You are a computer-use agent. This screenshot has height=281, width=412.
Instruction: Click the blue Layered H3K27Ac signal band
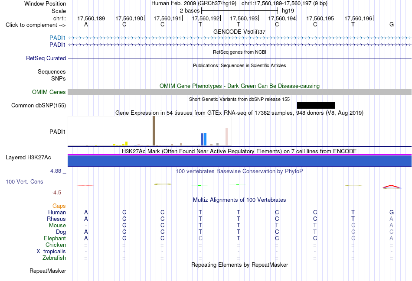(240, 161)
